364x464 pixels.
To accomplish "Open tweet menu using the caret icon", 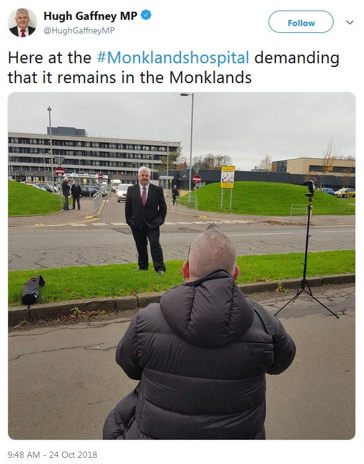I will (350, 22).
